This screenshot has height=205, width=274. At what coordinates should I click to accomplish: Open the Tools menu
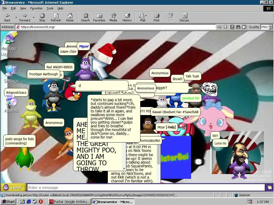point(50,8)
